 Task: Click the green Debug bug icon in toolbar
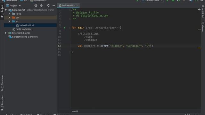[173, 1]
